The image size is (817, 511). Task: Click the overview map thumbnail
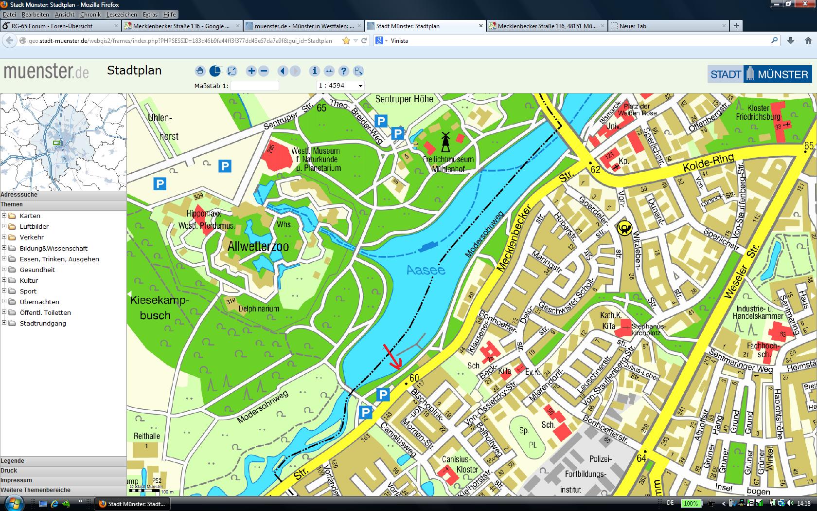(x=63, y=142)
